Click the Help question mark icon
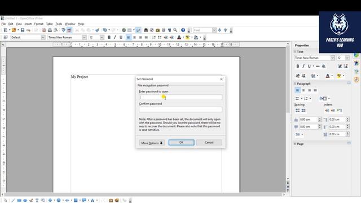 point(183,30)
